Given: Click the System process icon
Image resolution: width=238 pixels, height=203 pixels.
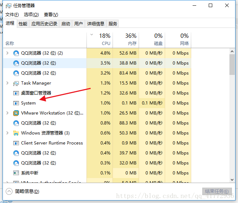Looking at the screenshot, I should point(16,103).
